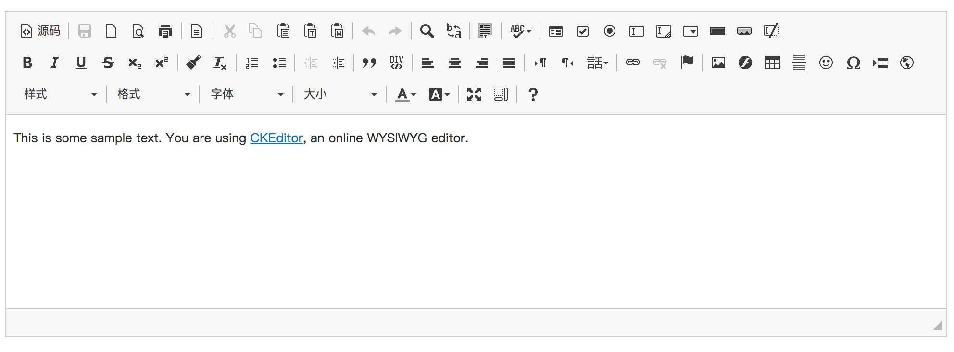Insert an IFrame (globe icon)
954x352 pixels.
tap(907, 63)
